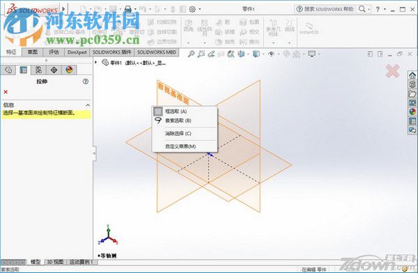This screenshot has height=273, width=418.
Task: Open the display style dropdown arrow
Action: coord(263,54)
